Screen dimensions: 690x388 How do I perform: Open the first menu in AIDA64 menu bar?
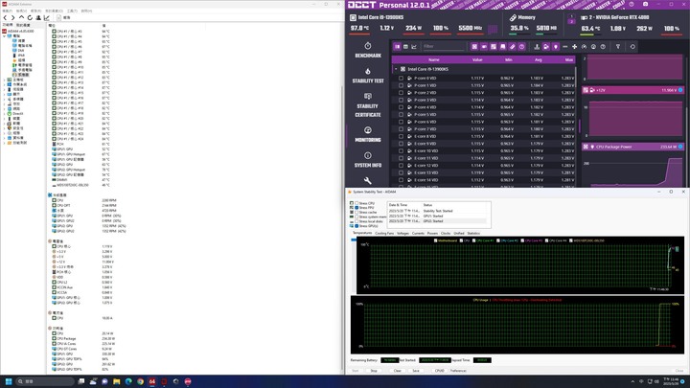(7, 11)
